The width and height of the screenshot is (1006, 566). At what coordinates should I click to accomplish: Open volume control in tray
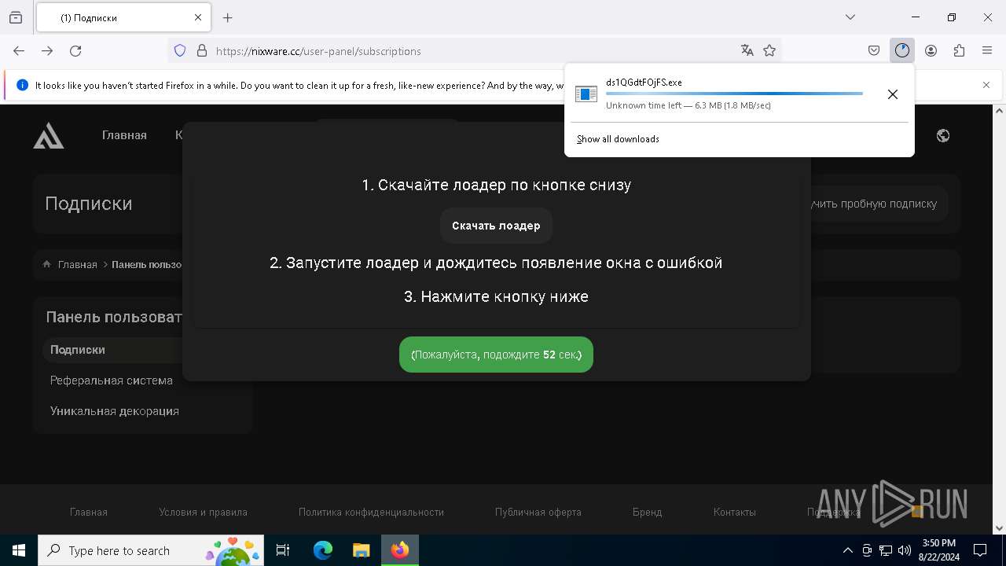point(905,551)
